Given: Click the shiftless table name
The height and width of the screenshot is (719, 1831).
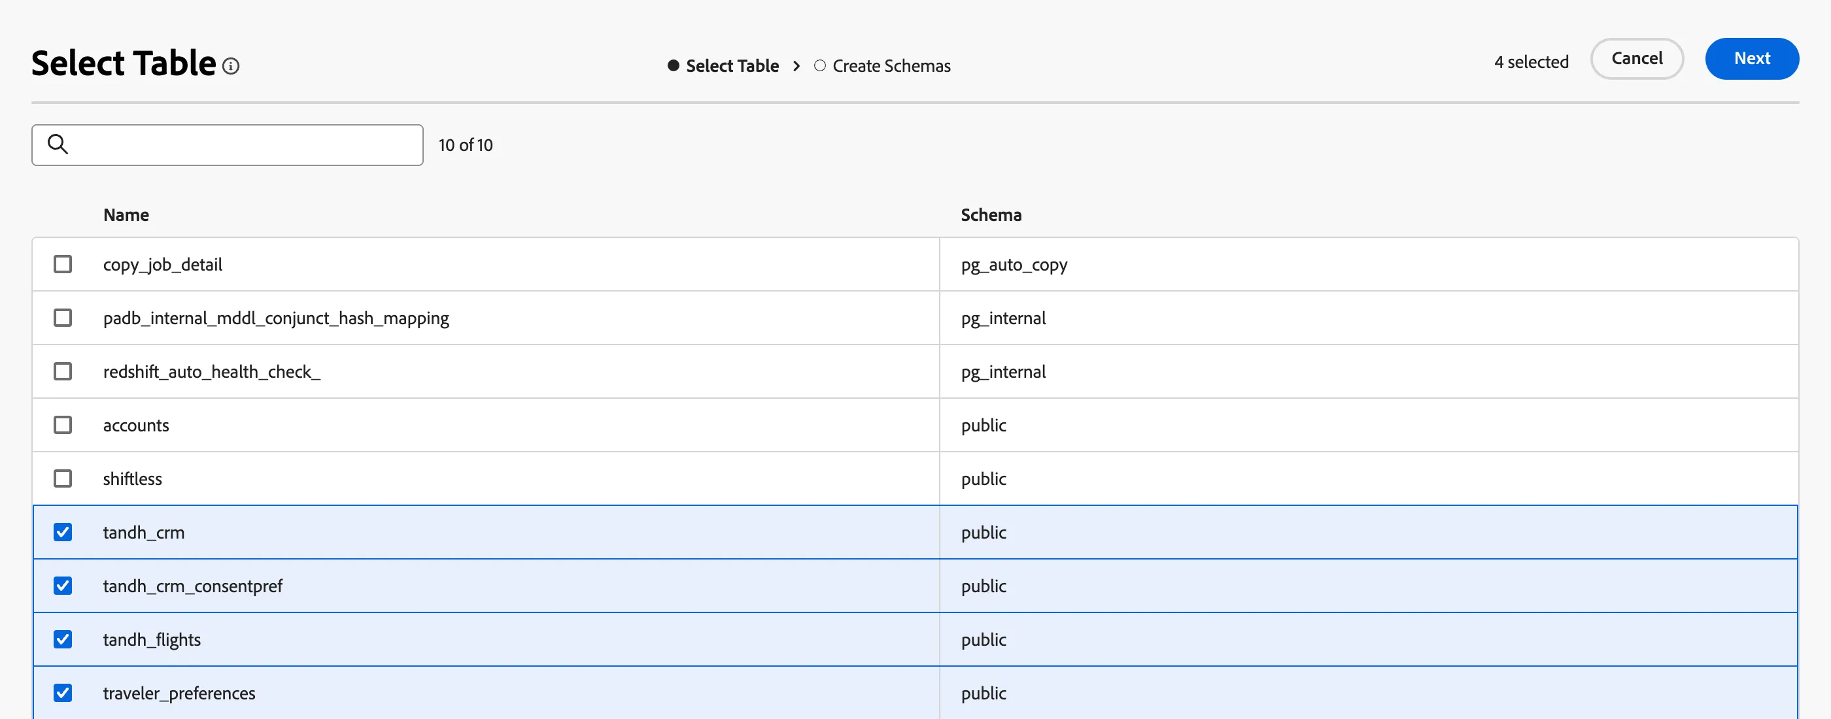Looking at the screenshot, I should [132, 479].
